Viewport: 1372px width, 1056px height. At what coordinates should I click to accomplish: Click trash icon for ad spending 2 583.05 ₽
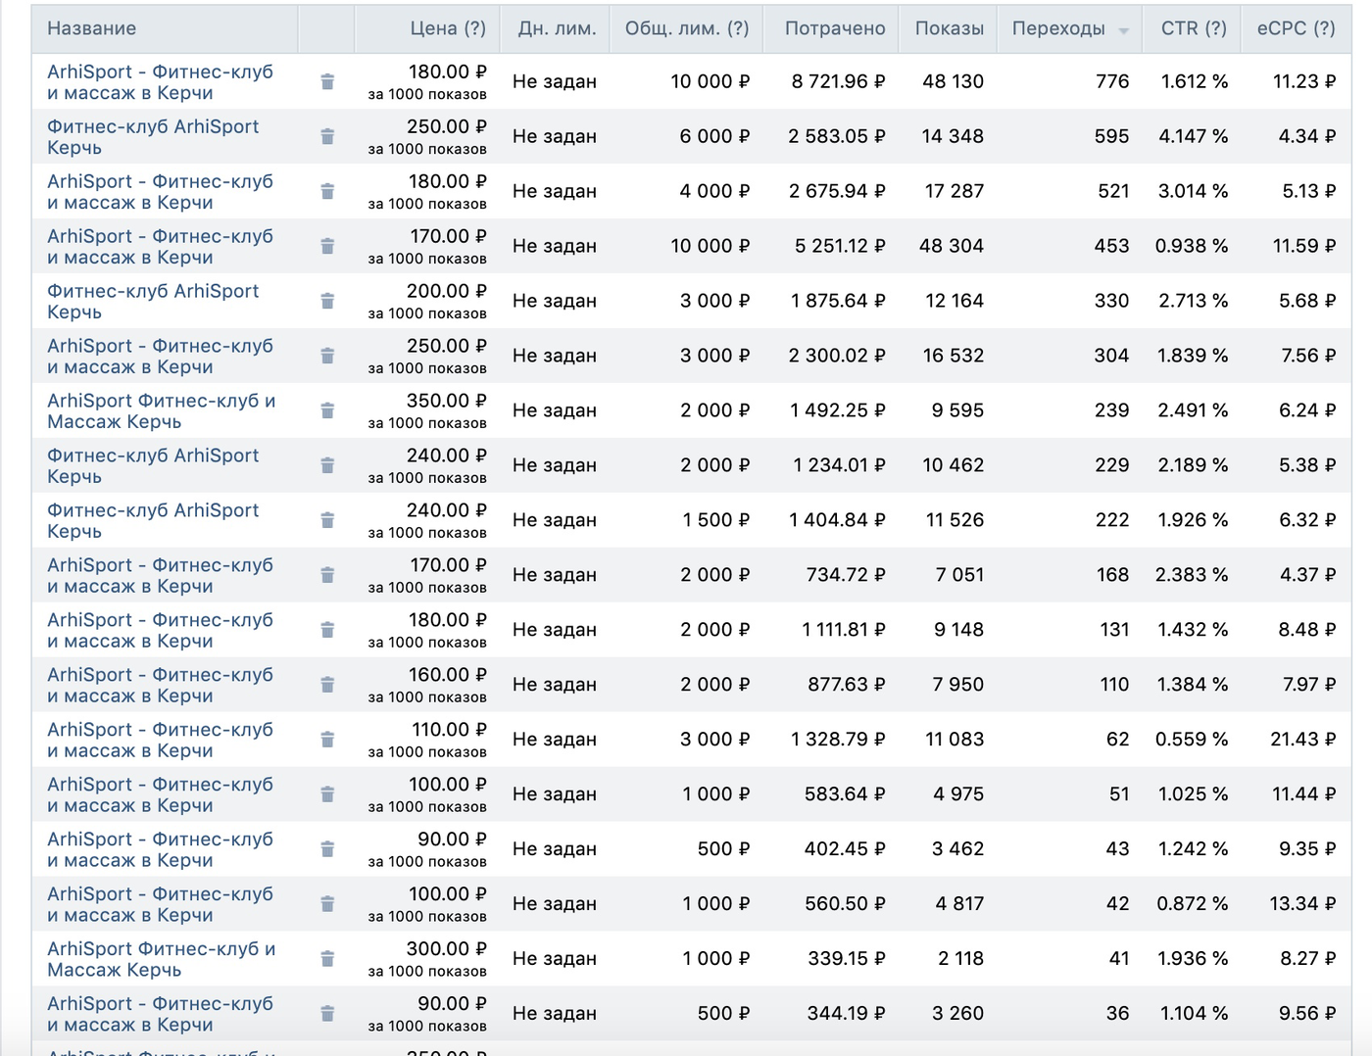point(327,137)
